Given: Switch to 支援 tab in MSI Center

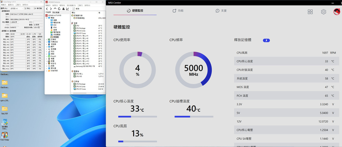Looking at the screenshot, I should click(221, 11).
